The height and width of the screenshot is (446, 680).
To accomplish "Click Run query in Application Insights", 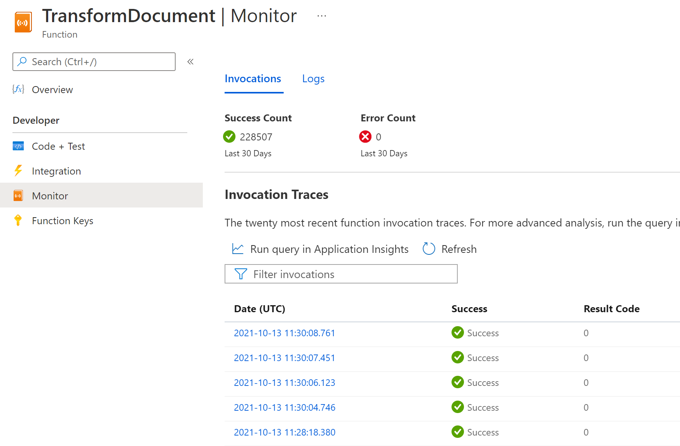I will click(330, 249).
